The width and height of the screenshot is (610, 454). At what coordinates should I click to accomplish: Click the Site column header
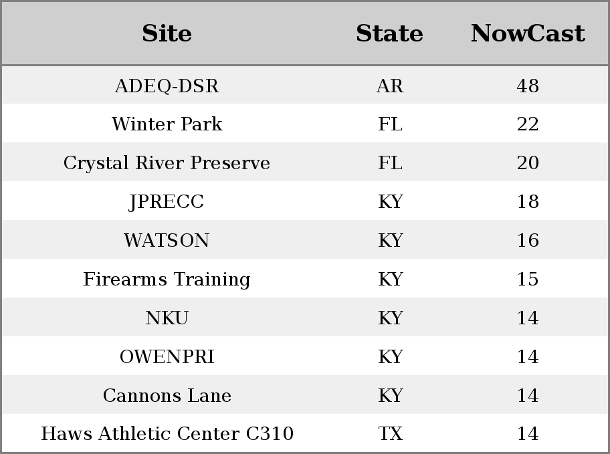(167, 33)
